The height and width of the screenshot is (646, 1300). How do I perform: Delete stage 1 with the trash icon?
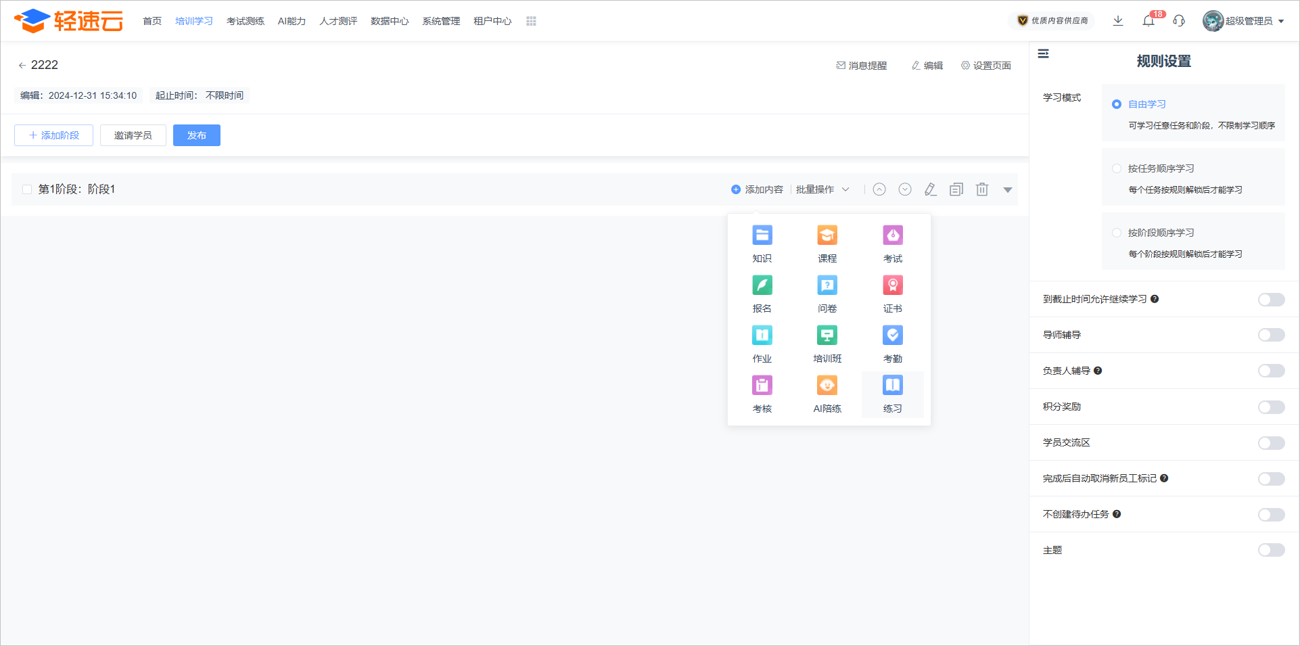coord(982,189)
